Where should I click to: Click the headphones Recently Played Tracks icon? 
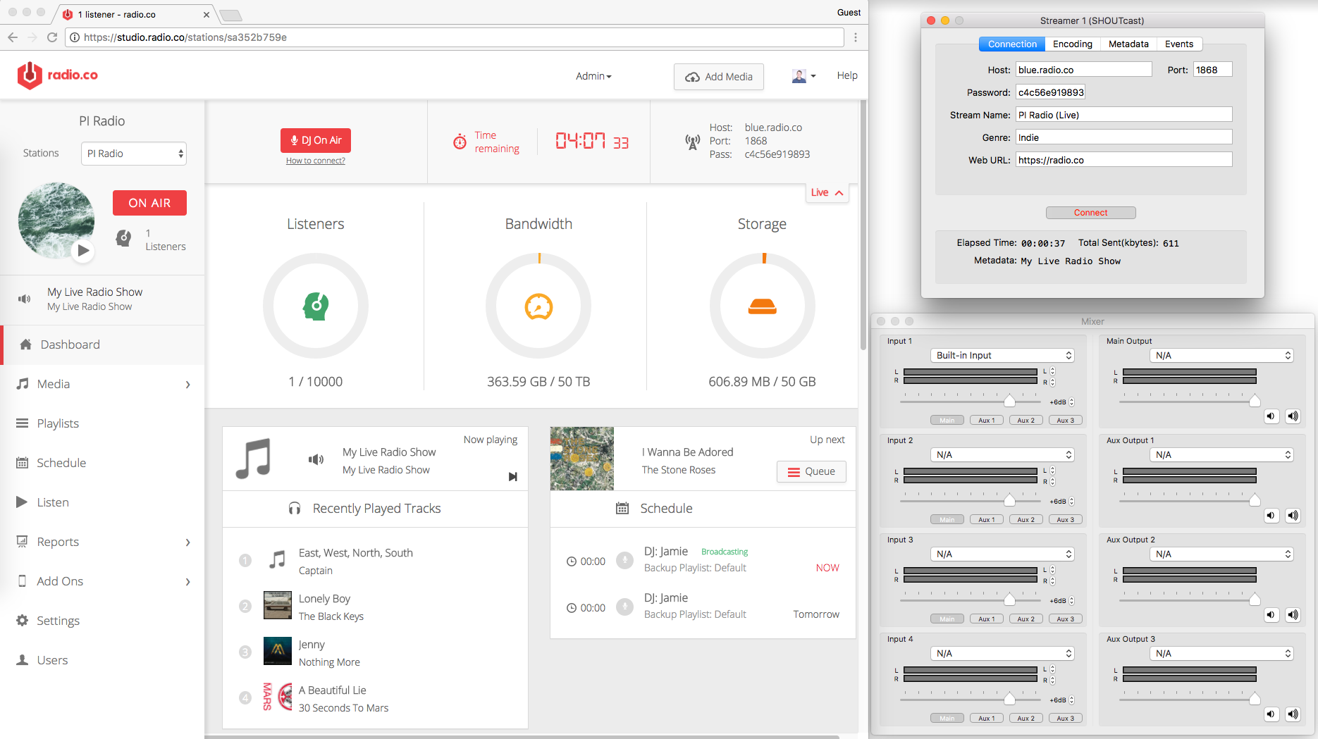tap(295, 509)
